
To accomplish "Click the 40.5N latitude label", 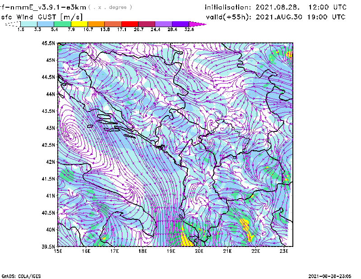I will coord(48,213).
